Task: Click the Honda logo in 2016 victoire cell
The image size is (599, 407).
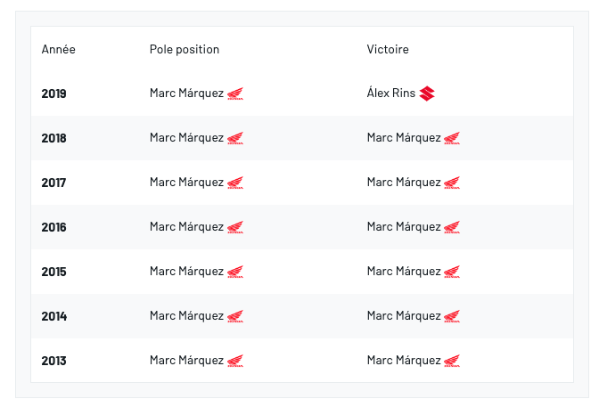Action: 452,227
